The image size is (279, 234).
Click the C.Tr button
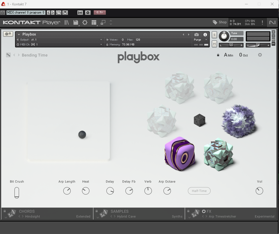100,12
